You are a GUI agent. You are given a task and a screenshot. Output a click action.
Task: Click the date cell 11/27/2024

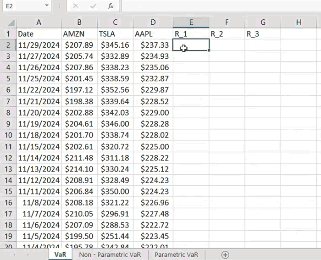click(39, 56)
